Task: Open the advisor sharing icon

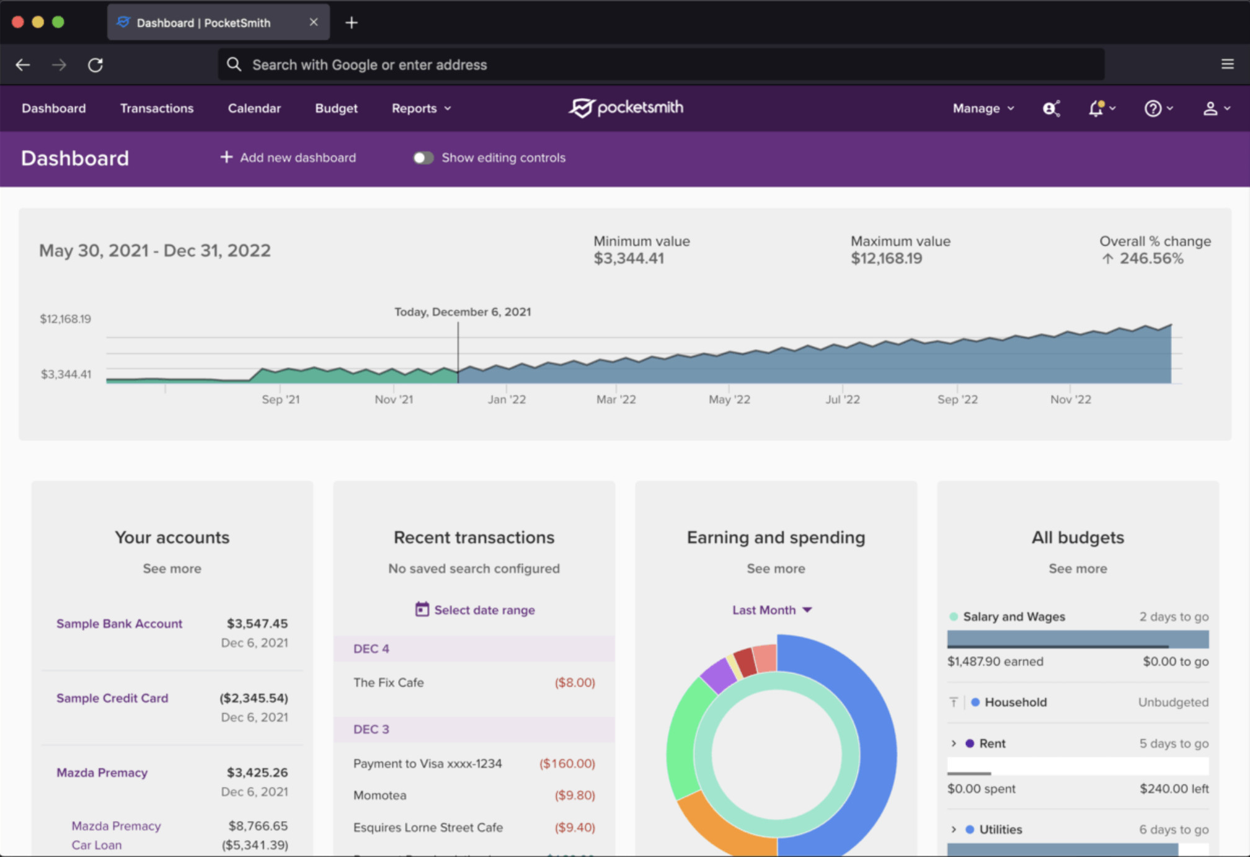Action: (x=1052, y=109)
